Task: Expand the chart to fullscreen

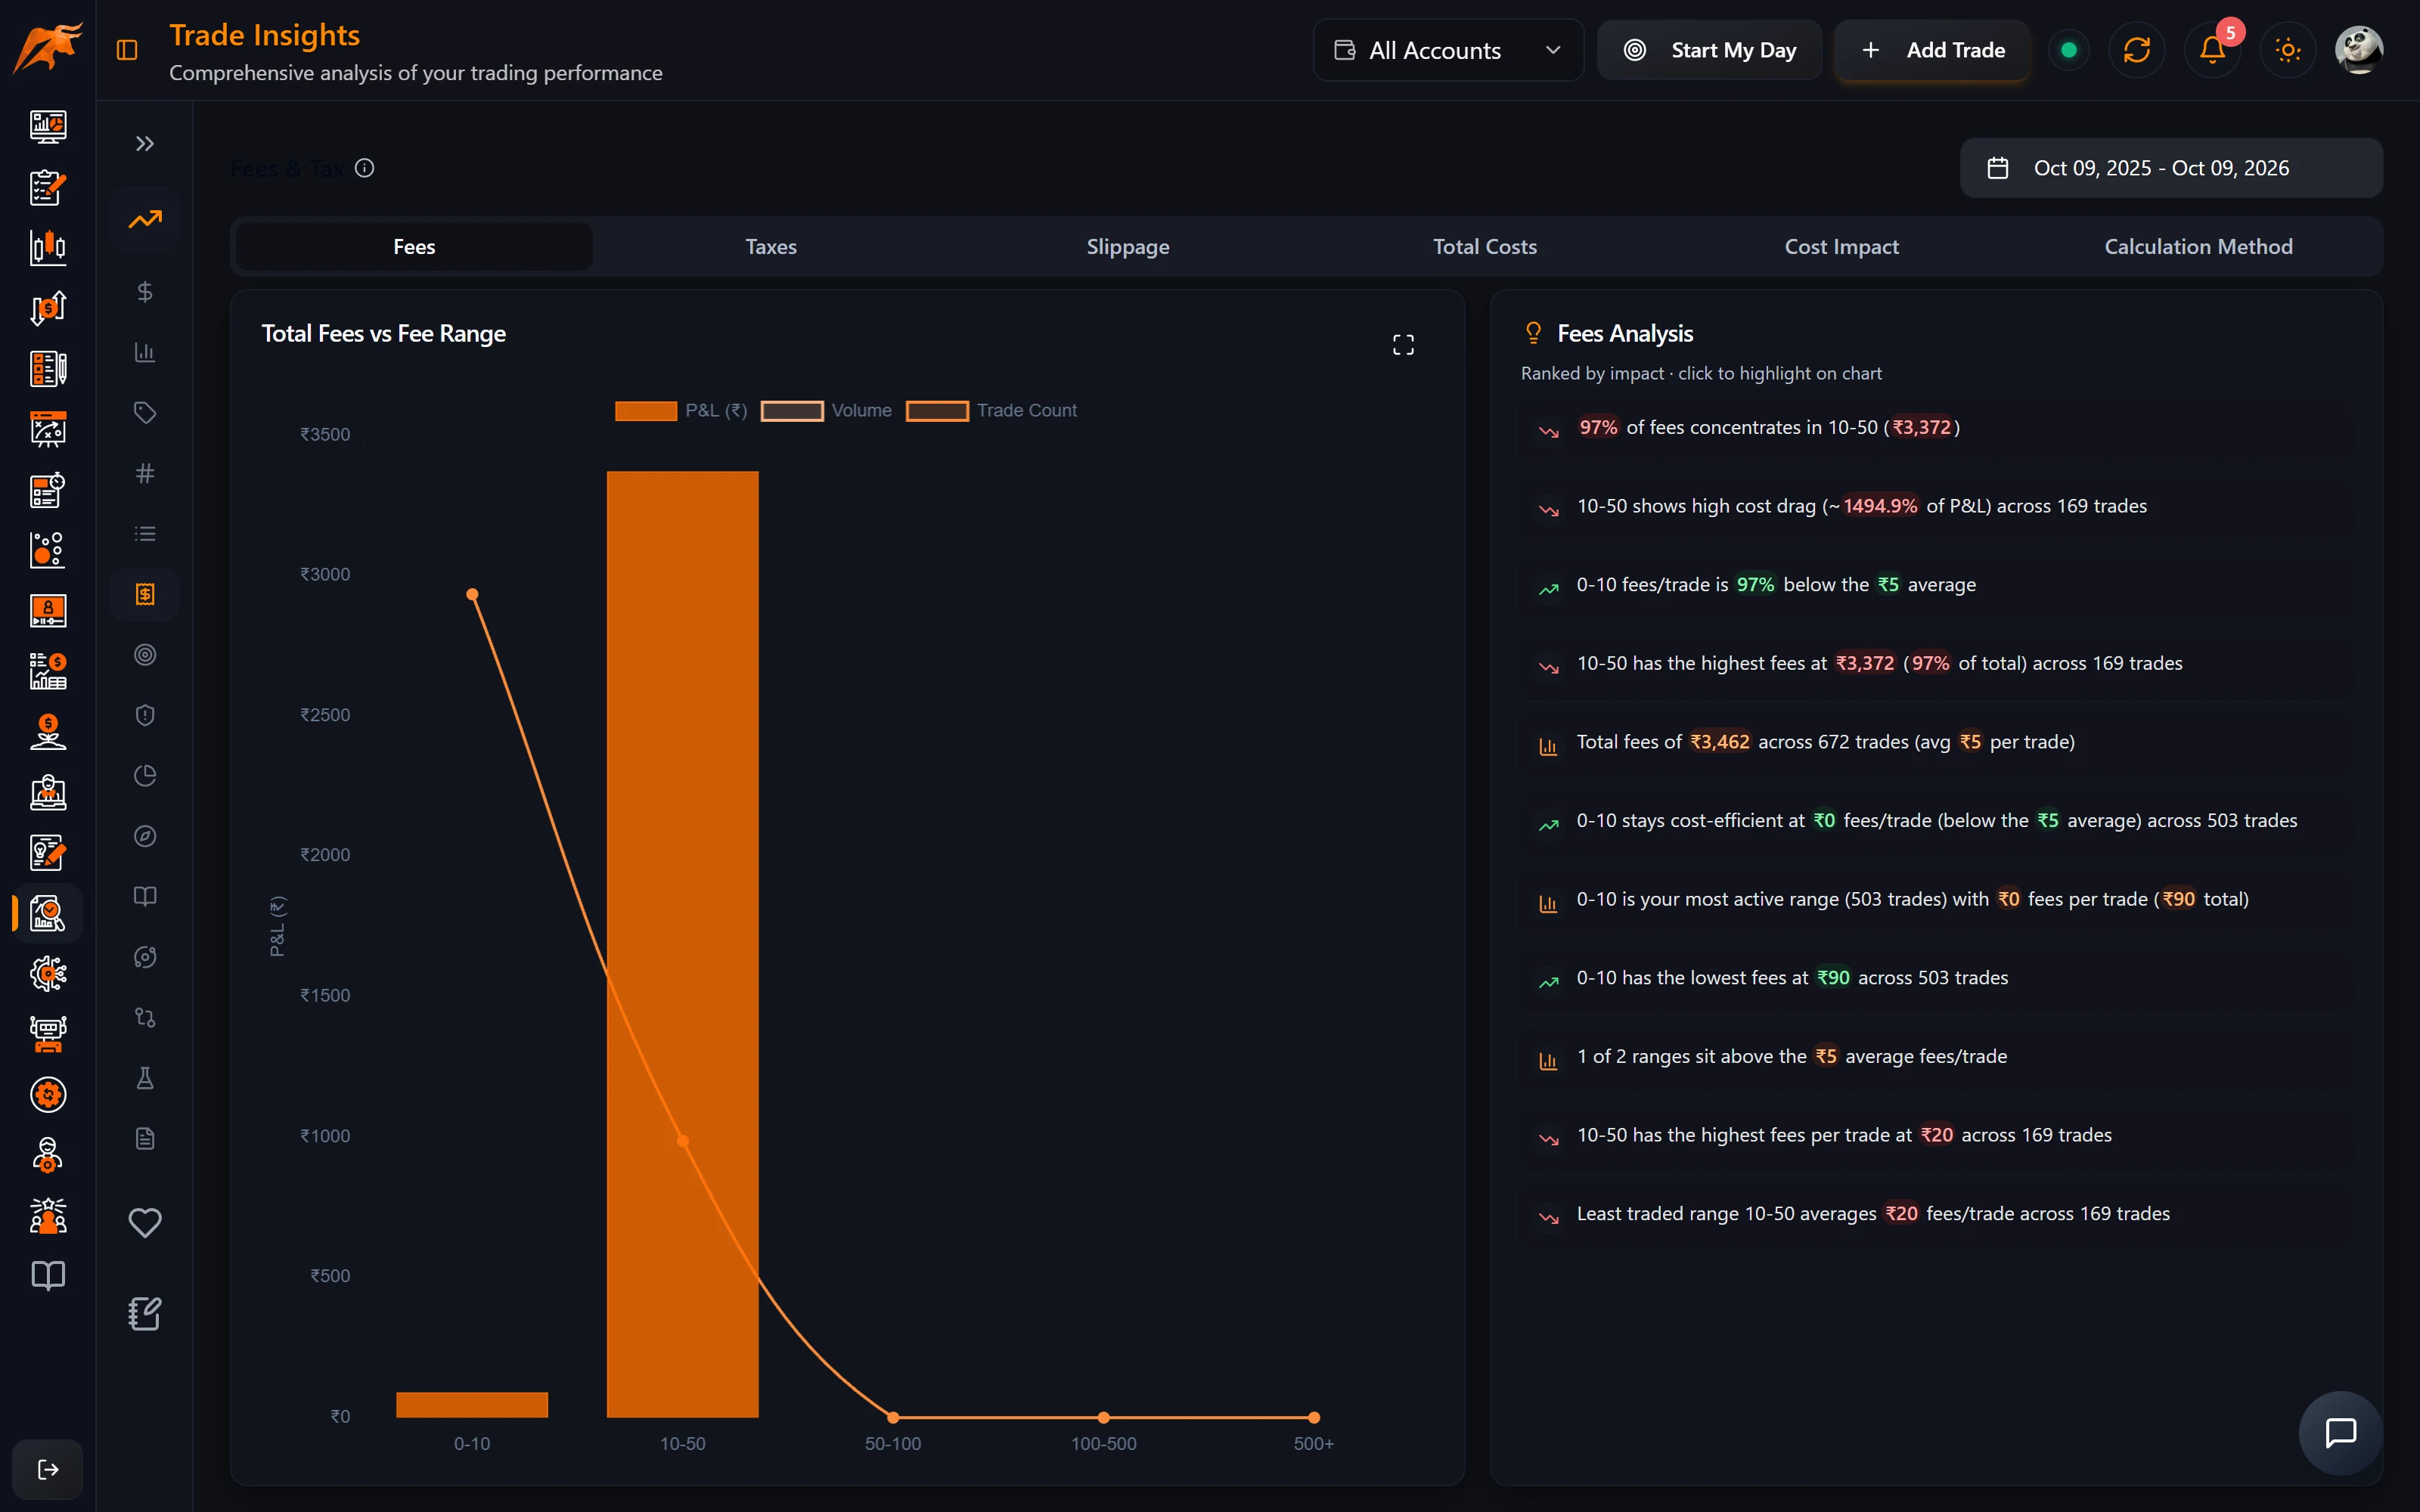Action: (x=1403, y=345)
